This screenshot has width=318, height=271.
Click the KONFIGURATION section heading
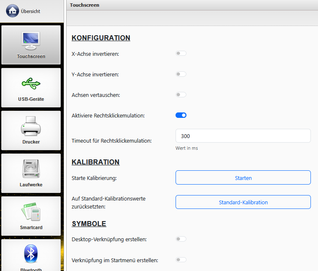(101, 38)
